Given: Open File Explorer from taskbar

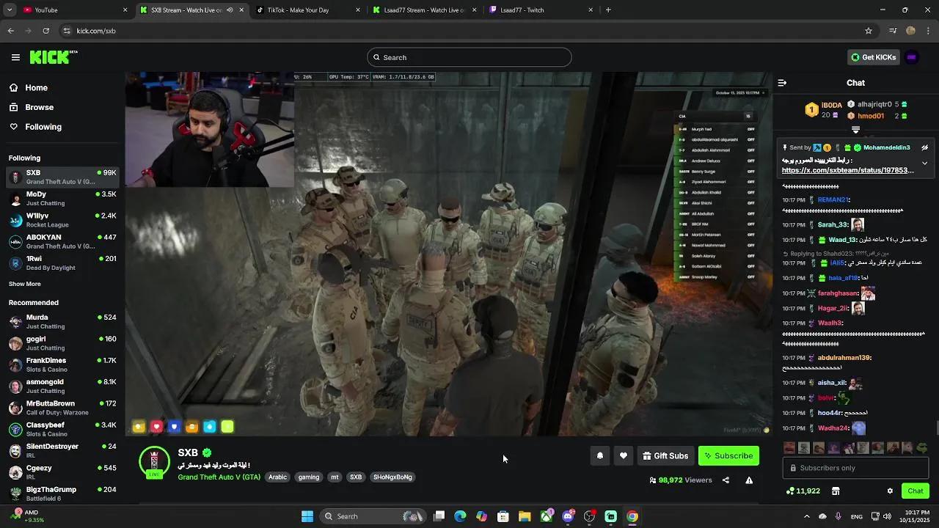Looking at the screenshot, I should 525,516.
